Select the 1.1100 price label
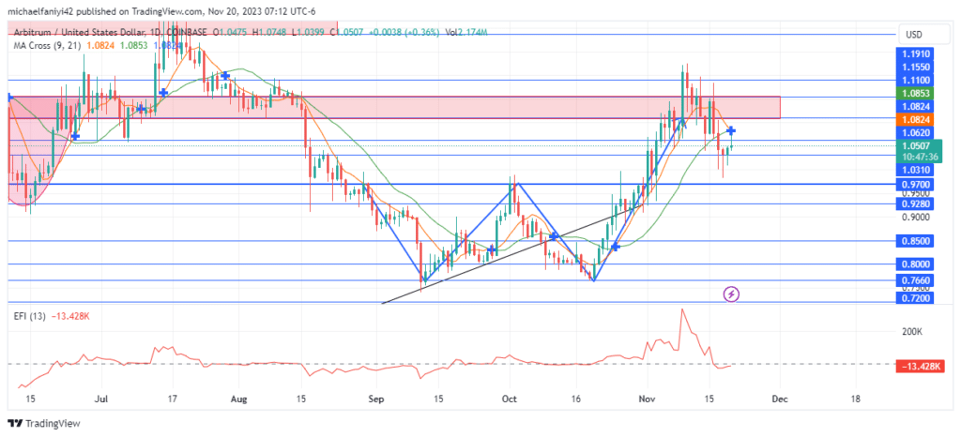 [915, 80]
